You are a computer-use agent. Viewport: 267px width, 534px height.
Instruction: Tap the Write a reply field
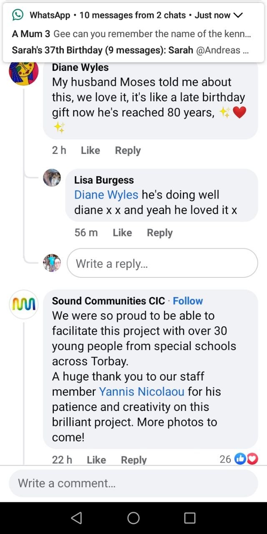[x=162, y=263]
